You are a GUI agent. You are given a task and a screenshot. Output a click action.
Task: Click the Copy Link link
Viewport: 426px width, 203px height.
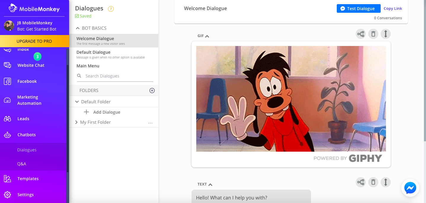click(x=393, y=9)
